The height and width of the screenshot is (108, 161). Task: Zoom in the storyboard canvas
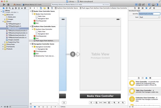[123, 103]
